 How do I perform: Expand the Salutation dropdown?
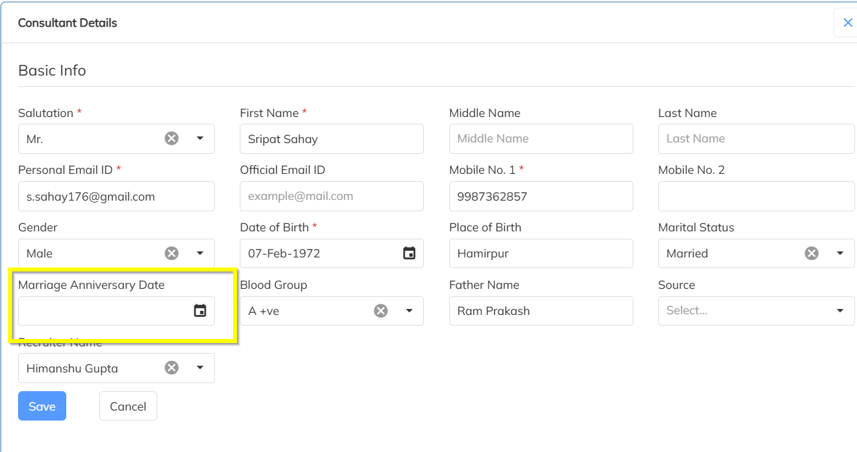(200, 138)
